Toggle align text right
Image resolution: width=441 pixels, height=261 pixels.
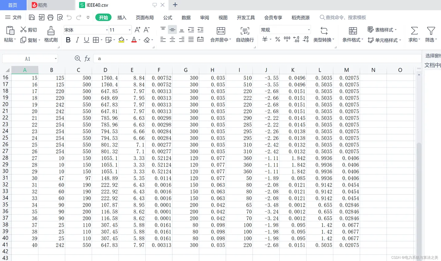[x=182, y=39]
